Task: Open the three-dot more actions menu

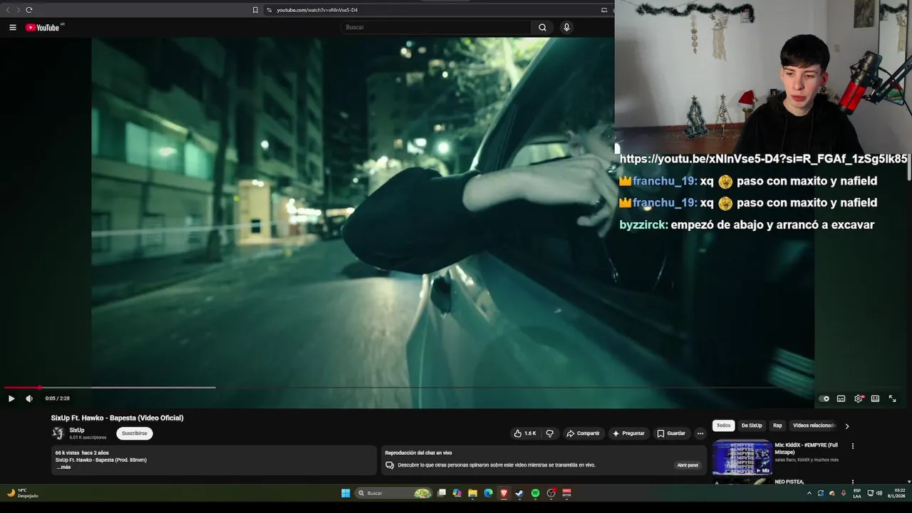Action: click(x=700, y=433)
